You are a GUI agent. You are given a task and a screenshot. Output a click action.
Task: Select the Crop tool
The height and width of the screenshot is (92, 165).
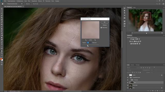[x=2, y=18]
